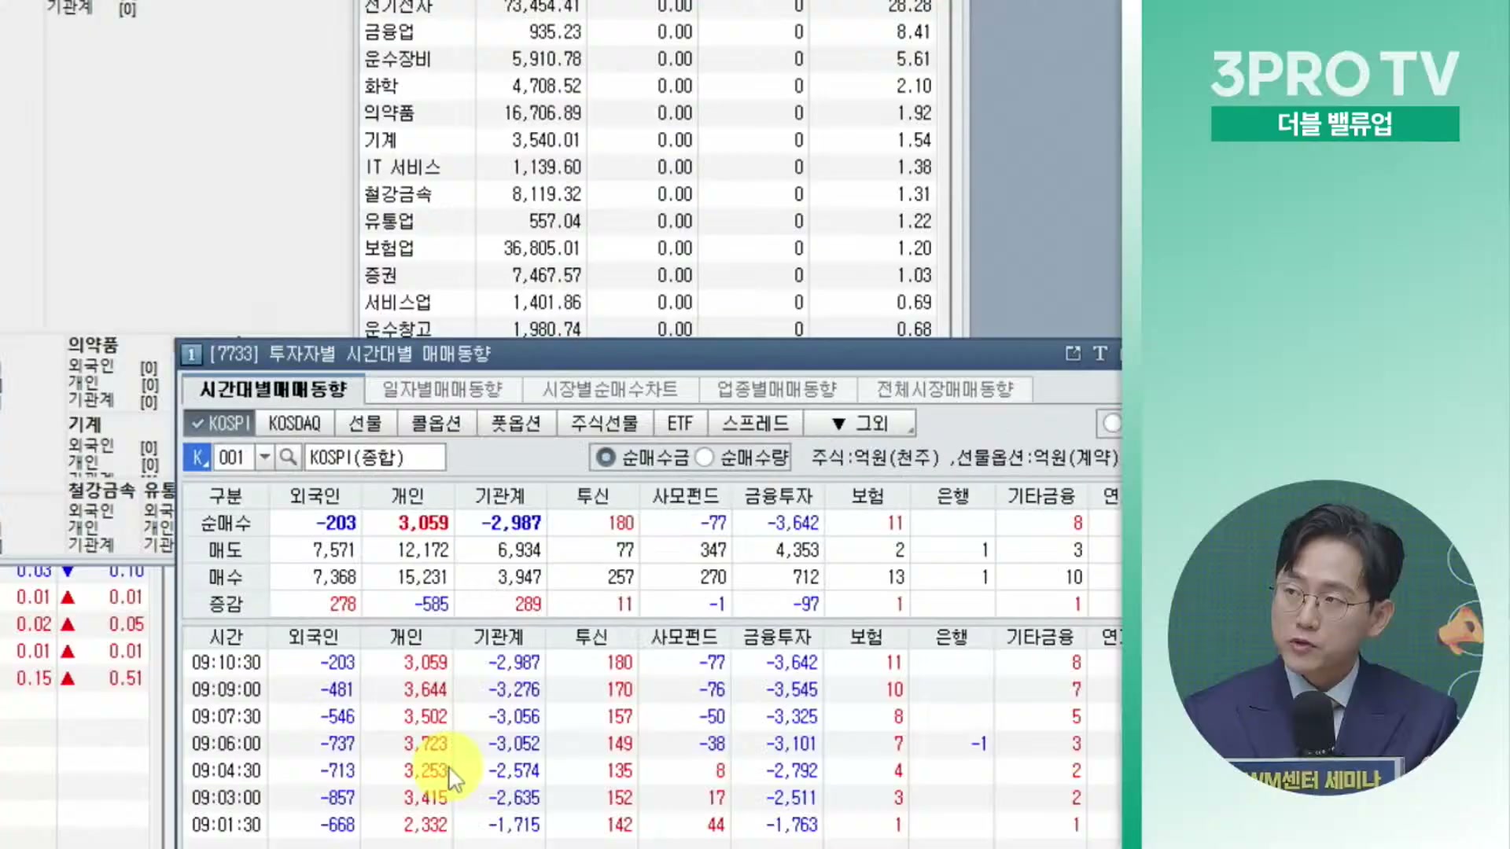1510x849 pixels.
Task: Click the pop-out window icon in title bar
Action: 1073,354
